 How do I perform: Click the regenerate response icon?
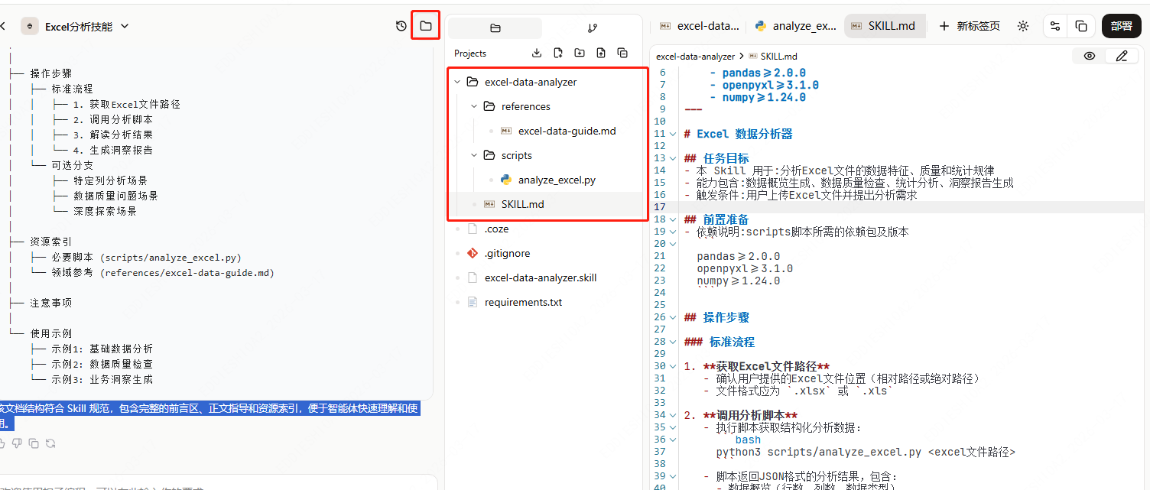50,443
